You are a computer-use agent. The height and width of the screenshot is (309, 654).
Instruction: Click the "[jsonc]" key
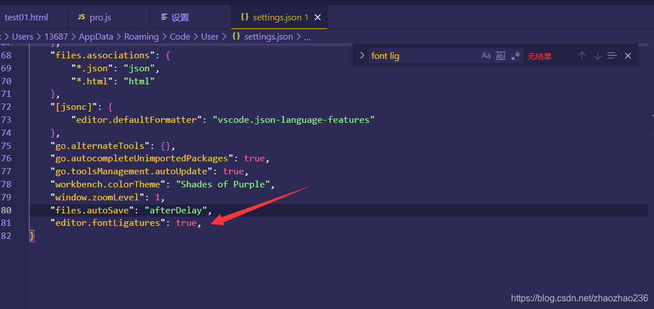[74, 107]
